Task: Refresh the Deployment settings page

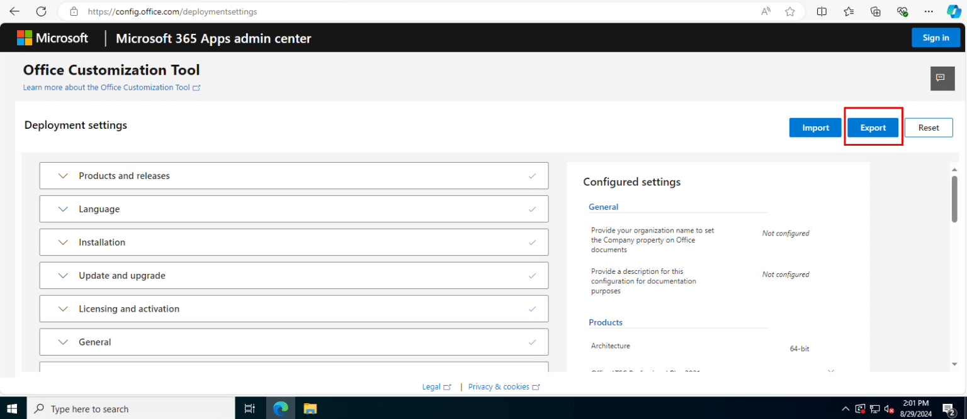Action: click(x=40, y=11)
